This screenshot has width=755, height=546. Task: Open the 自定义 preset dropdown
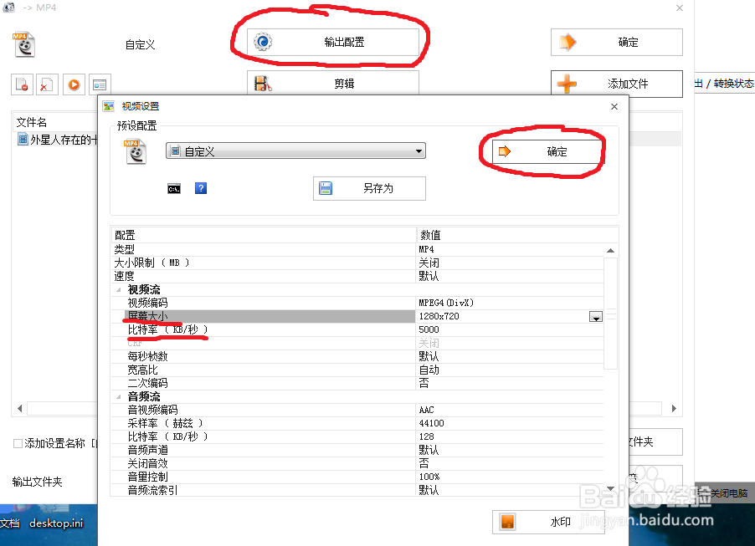tap(419, 151)
